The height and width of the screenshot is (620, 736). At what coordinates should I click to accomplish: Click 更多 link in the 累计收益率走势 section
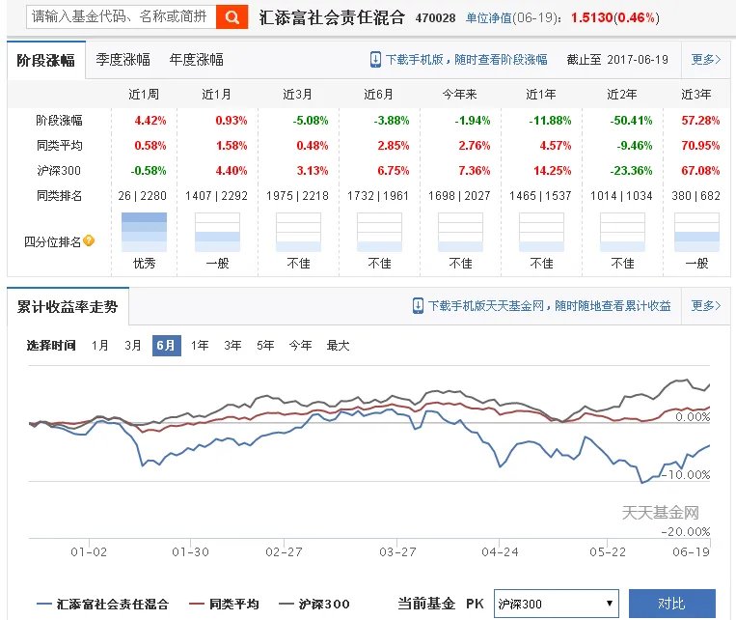705,306
